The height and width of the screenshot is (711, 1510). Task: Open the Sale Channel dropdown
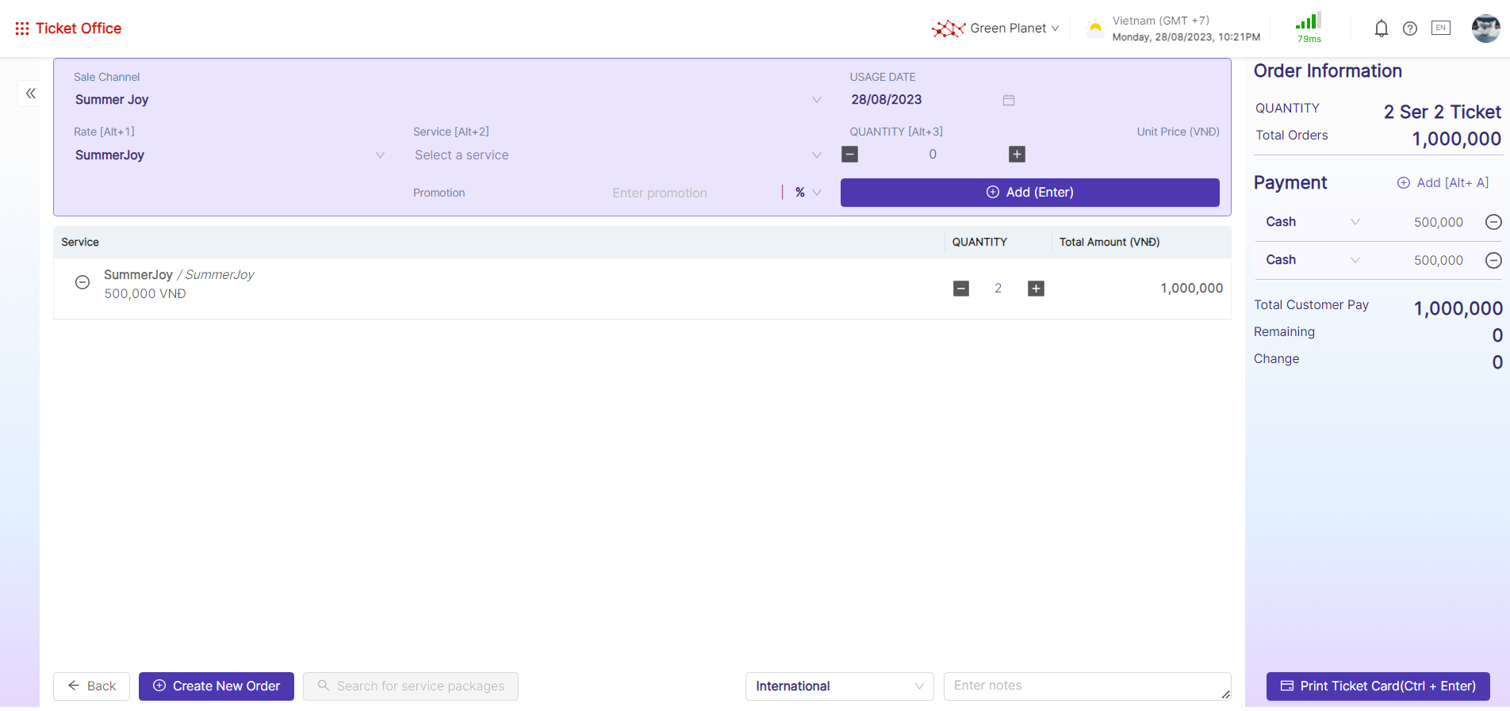448,100
